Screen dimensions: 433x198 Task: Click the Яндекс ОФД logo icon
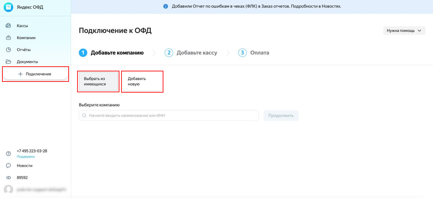point(8,7)
